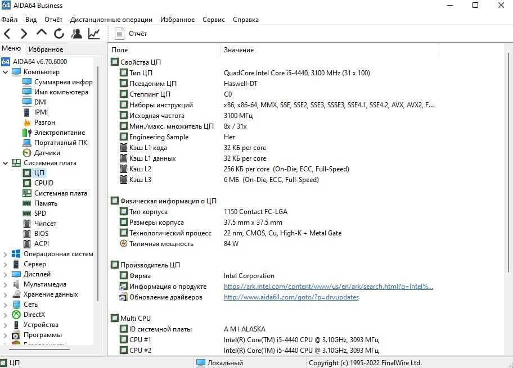Switch to the Меню tab

click(11, 48)
